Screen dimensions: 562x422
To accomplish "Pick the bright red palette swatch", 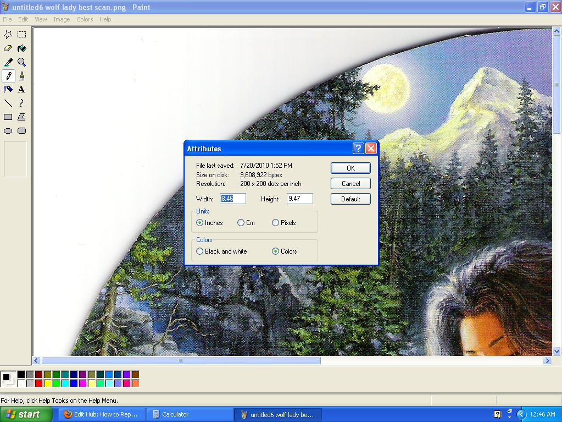I will 38,383.
